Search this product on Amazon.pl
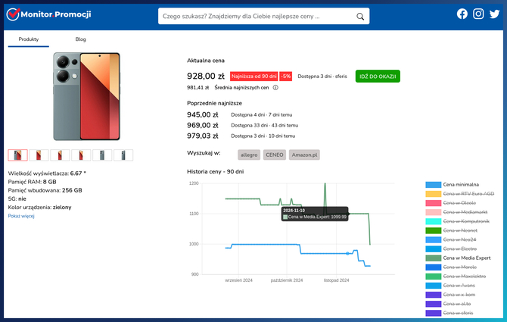507x322 pixels. click(304, 155)
